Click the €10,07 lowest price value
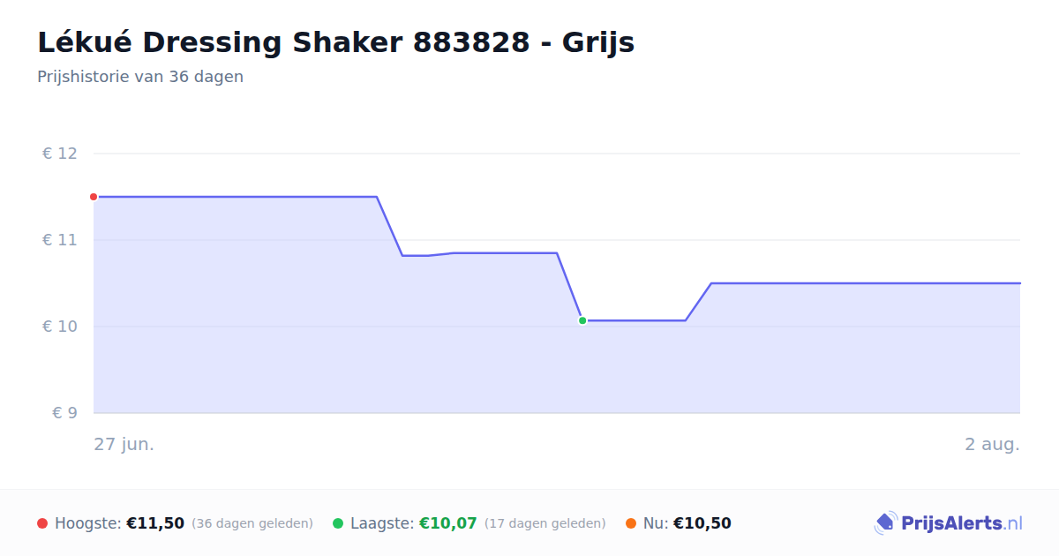 tap(448, 523)
